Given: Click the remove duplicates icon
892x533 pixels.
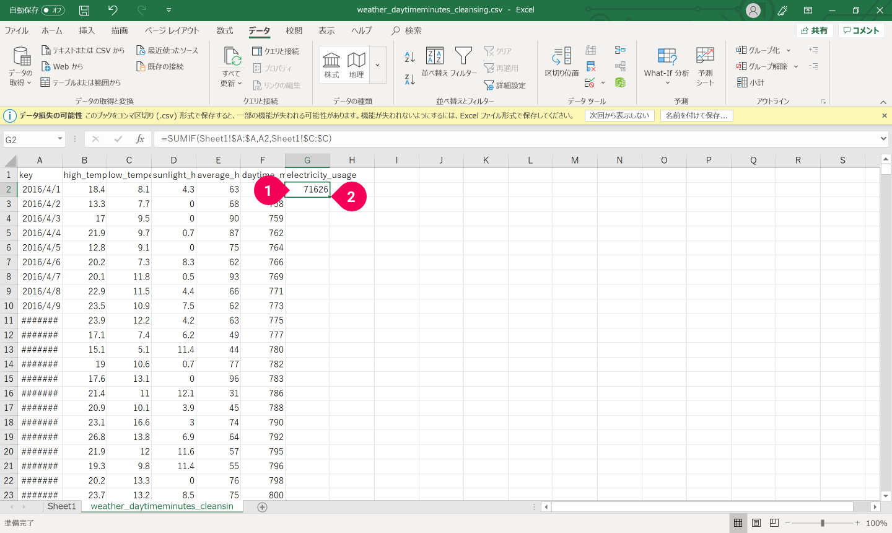Looking at the screenshot, I should (x=590, y=66).
